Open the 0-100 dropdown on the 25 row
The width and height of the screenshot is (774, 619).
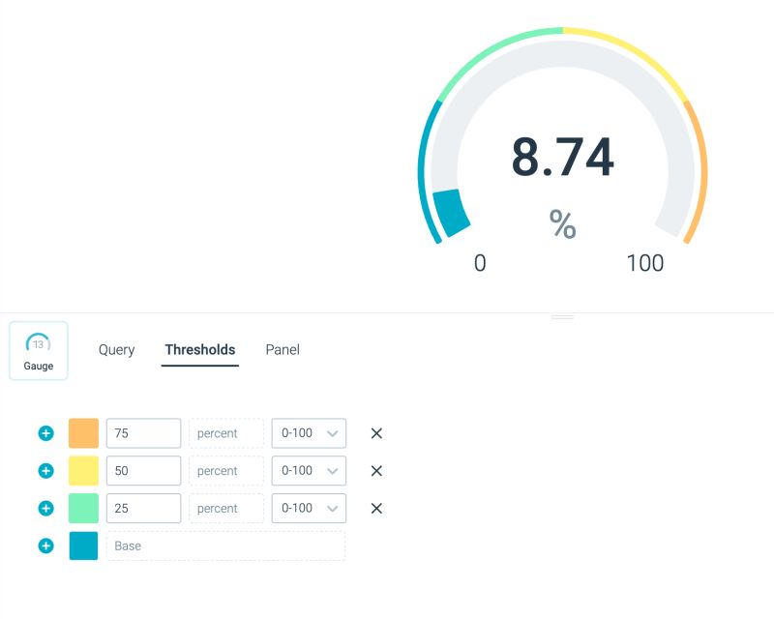309,508
